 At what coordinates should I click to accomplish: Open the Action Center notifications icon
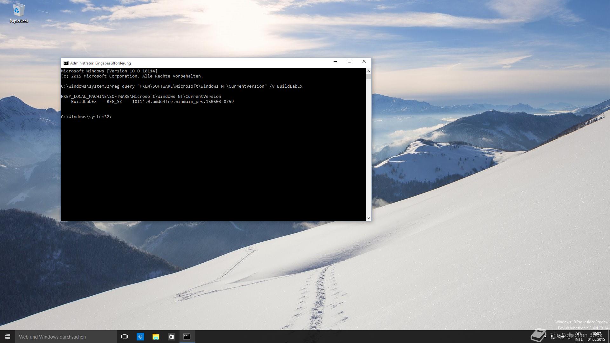[x=569, y=337]
